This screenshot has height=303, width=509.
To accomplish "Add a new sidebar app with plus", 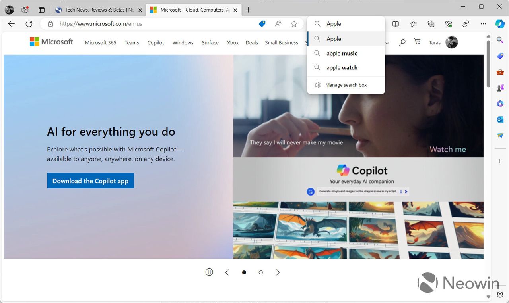I will click(x=500, y=161).
